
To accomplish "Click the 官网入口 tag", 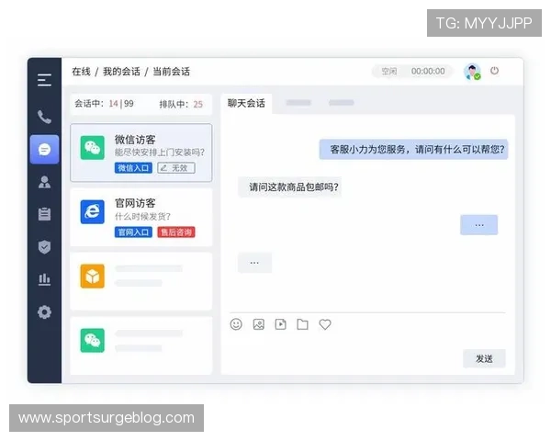I will point(133,232).
